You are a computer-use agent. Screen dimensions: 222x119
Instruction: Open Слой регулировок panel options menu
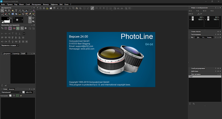[216, 68]
